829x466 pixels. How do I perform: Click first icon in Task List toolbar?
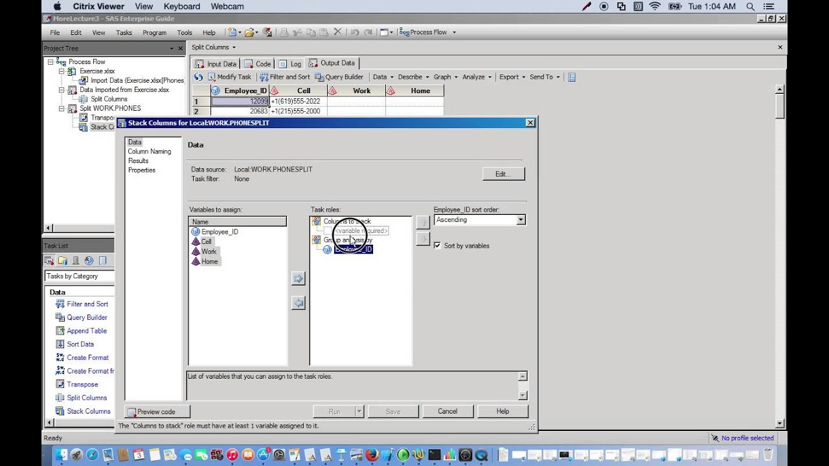click(49, 261)
